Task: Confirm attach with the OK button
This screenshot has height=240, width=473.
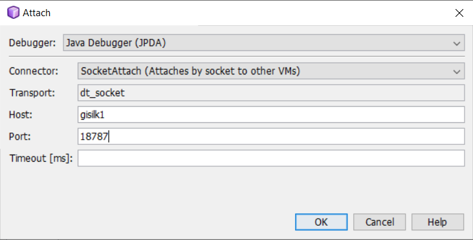Action: [322, 222]
